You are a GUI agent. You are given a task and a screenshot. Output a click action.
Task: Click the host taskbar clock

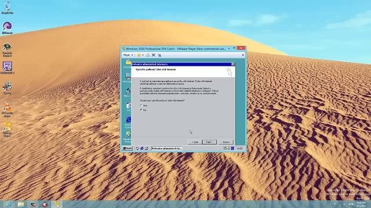click(x=361, y=204)
